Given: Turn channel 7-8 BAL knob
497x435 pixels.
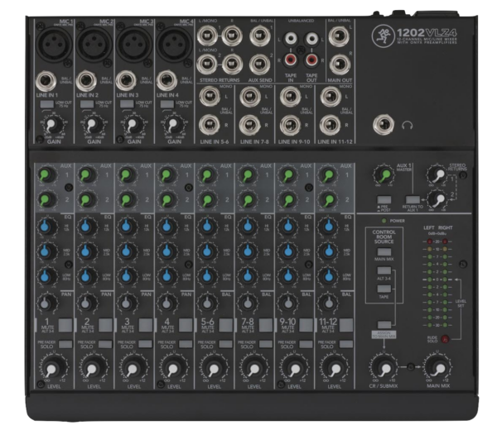Looking at the screenshot, I should pos(247,303).
